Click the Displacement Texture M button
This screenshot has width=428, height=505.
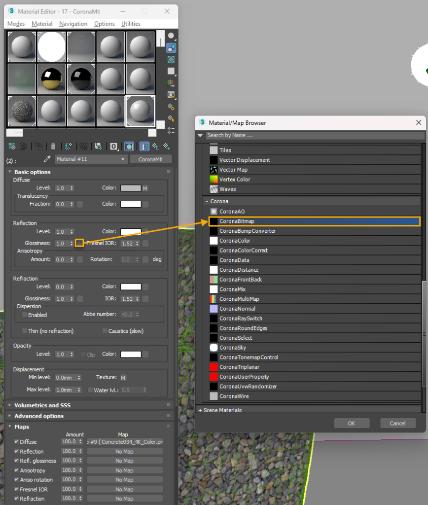pos(123,378)
